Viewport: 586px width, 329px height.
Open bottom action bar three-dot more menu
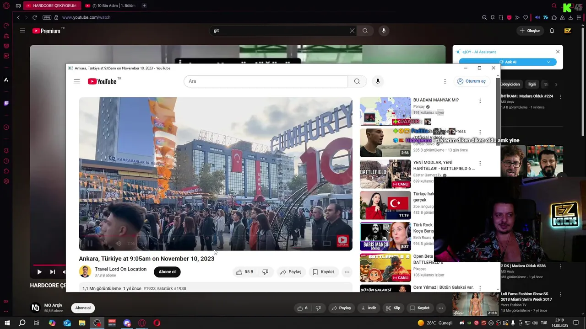(440, 308)
